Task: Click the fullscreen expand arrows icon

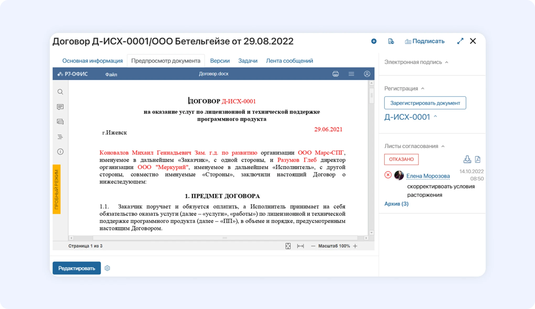Action: [x=460, y=41]
